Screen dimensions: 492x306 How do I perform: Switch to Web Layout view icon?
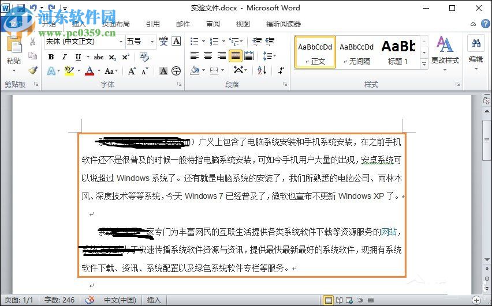(x=349, y=300)
